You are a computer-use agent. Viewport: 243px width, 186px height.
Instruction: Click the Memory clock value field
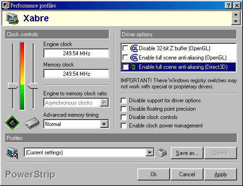(x=76, y=73)
